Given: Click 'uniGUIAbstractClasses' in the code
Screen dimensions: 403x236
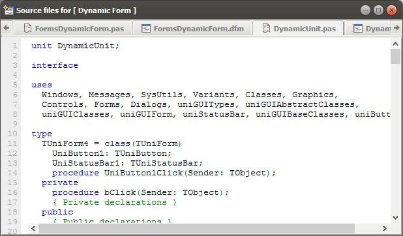Looking at the screenshot, I should (300, 104).
